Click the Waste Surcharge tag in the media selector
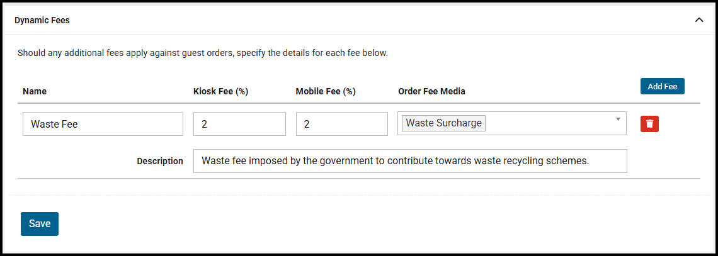718x256 pixels. (x=443, y=123)
